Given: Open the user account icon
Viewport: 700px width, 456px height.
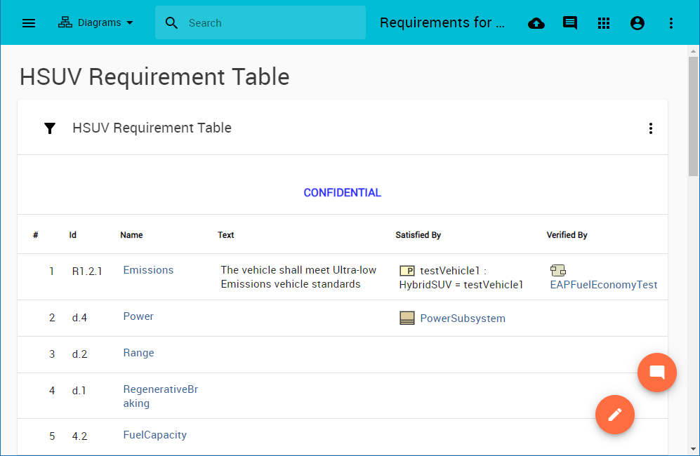Looking at the screenshot, I should 638,23.
